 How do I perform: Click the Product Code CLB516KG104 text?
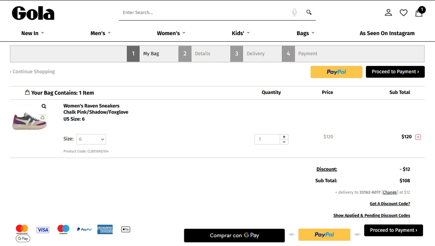pos(86,151)
